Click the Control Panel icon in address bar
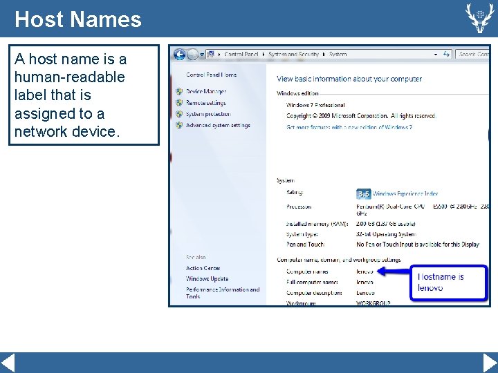Viewport: 498px width, 373px height. click(211, 55)
